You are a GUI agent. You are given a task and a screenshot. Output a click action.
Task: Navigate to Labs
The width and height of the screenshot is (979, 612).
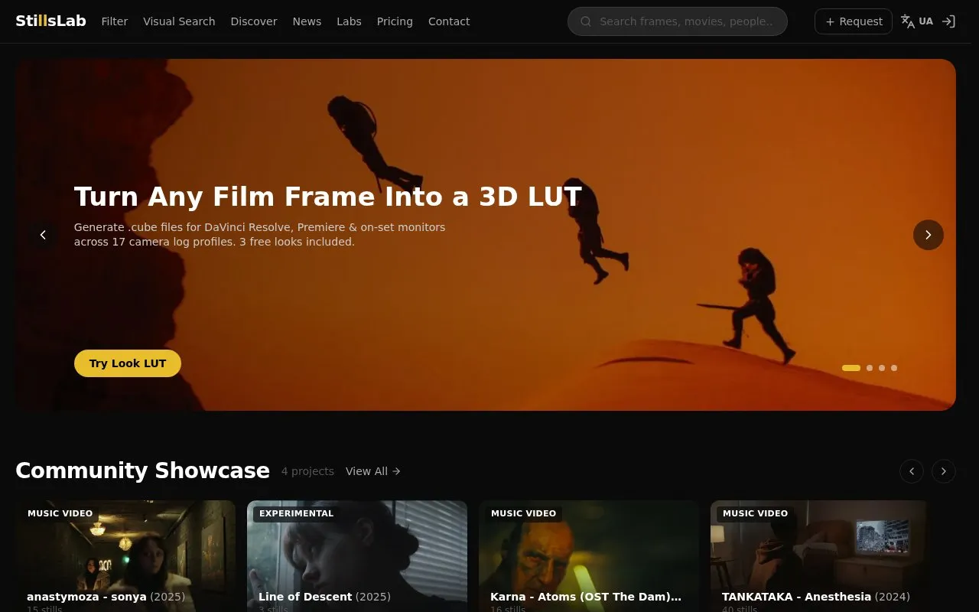(349, 21)
